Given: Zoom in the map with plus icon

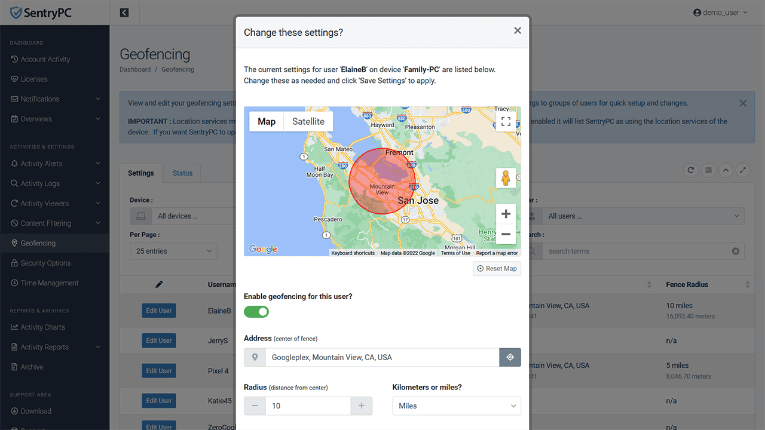Looking at the screenshot, I should click(x=506, y=214).
